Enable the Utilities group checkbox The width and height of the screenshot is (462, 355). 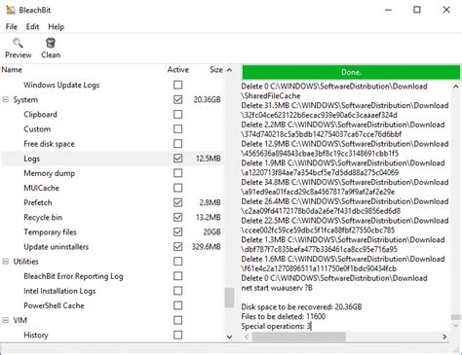177,262
